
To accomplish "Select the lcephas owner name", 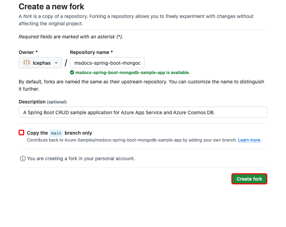I will pyautogui.click(x=41, y=63).
